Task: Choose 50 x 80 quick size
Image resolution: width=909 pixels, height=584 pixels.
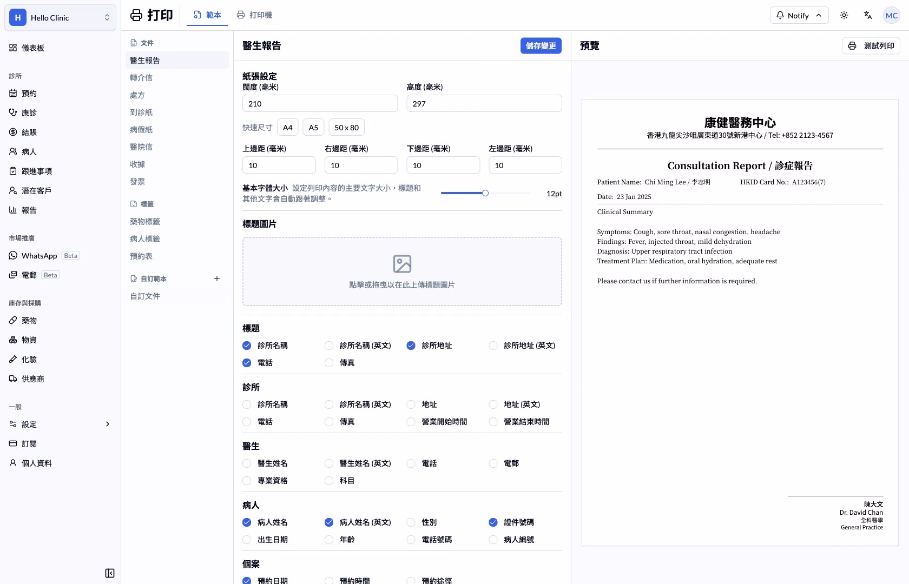Action: (346, 128)
